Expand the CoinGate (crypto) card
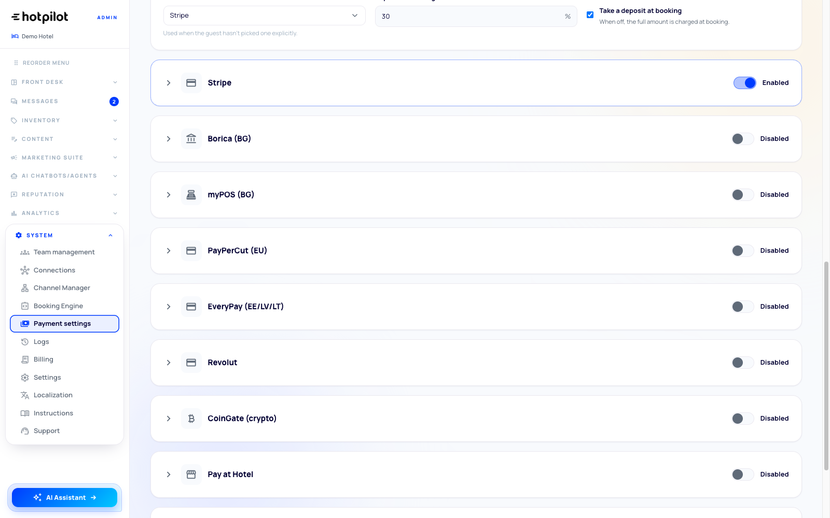The image size is (830, 518). [x=169, y=419]
